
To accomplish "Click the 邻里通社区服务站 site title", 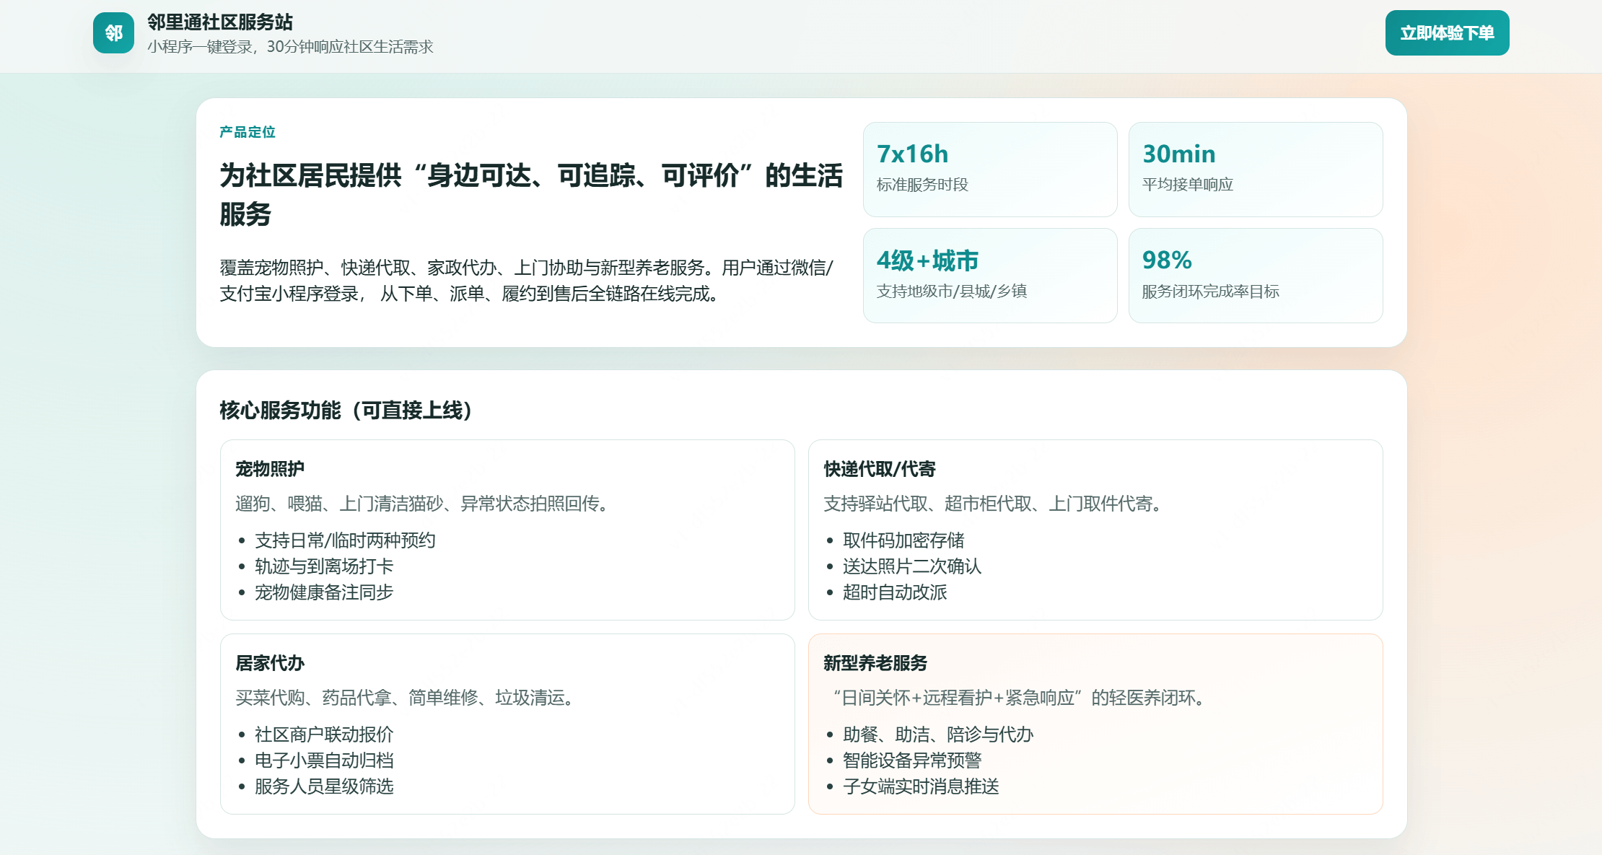I will pos(220,22).
